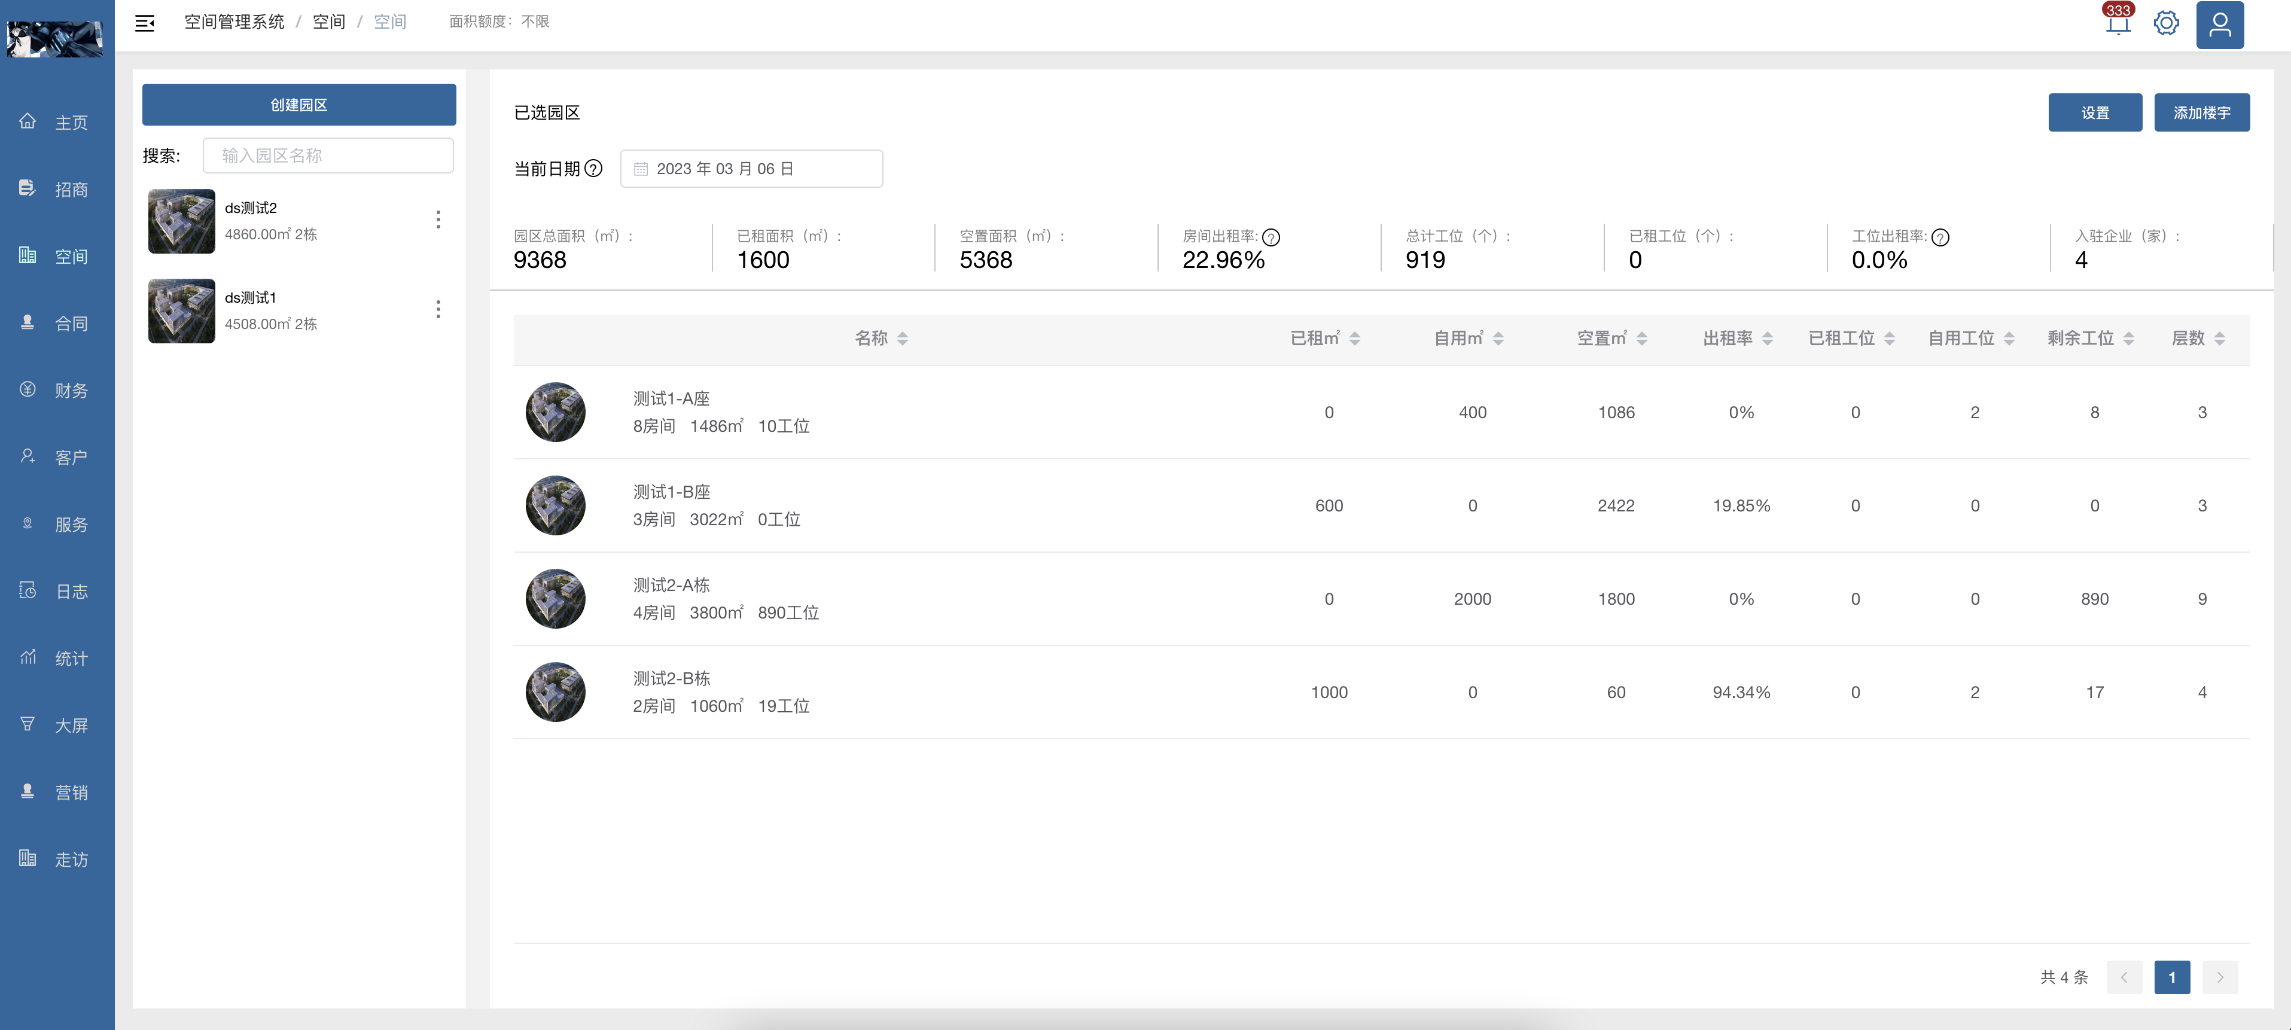The image size is (2291, 1030).
Task: Click the 空间 building icon in sidebar
Action: pyautogui.click(x=28, y=255)
